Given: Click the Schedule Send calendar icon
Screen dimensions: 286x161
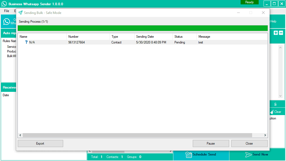Looking at the screenshot, I should (x=189, y=155).
